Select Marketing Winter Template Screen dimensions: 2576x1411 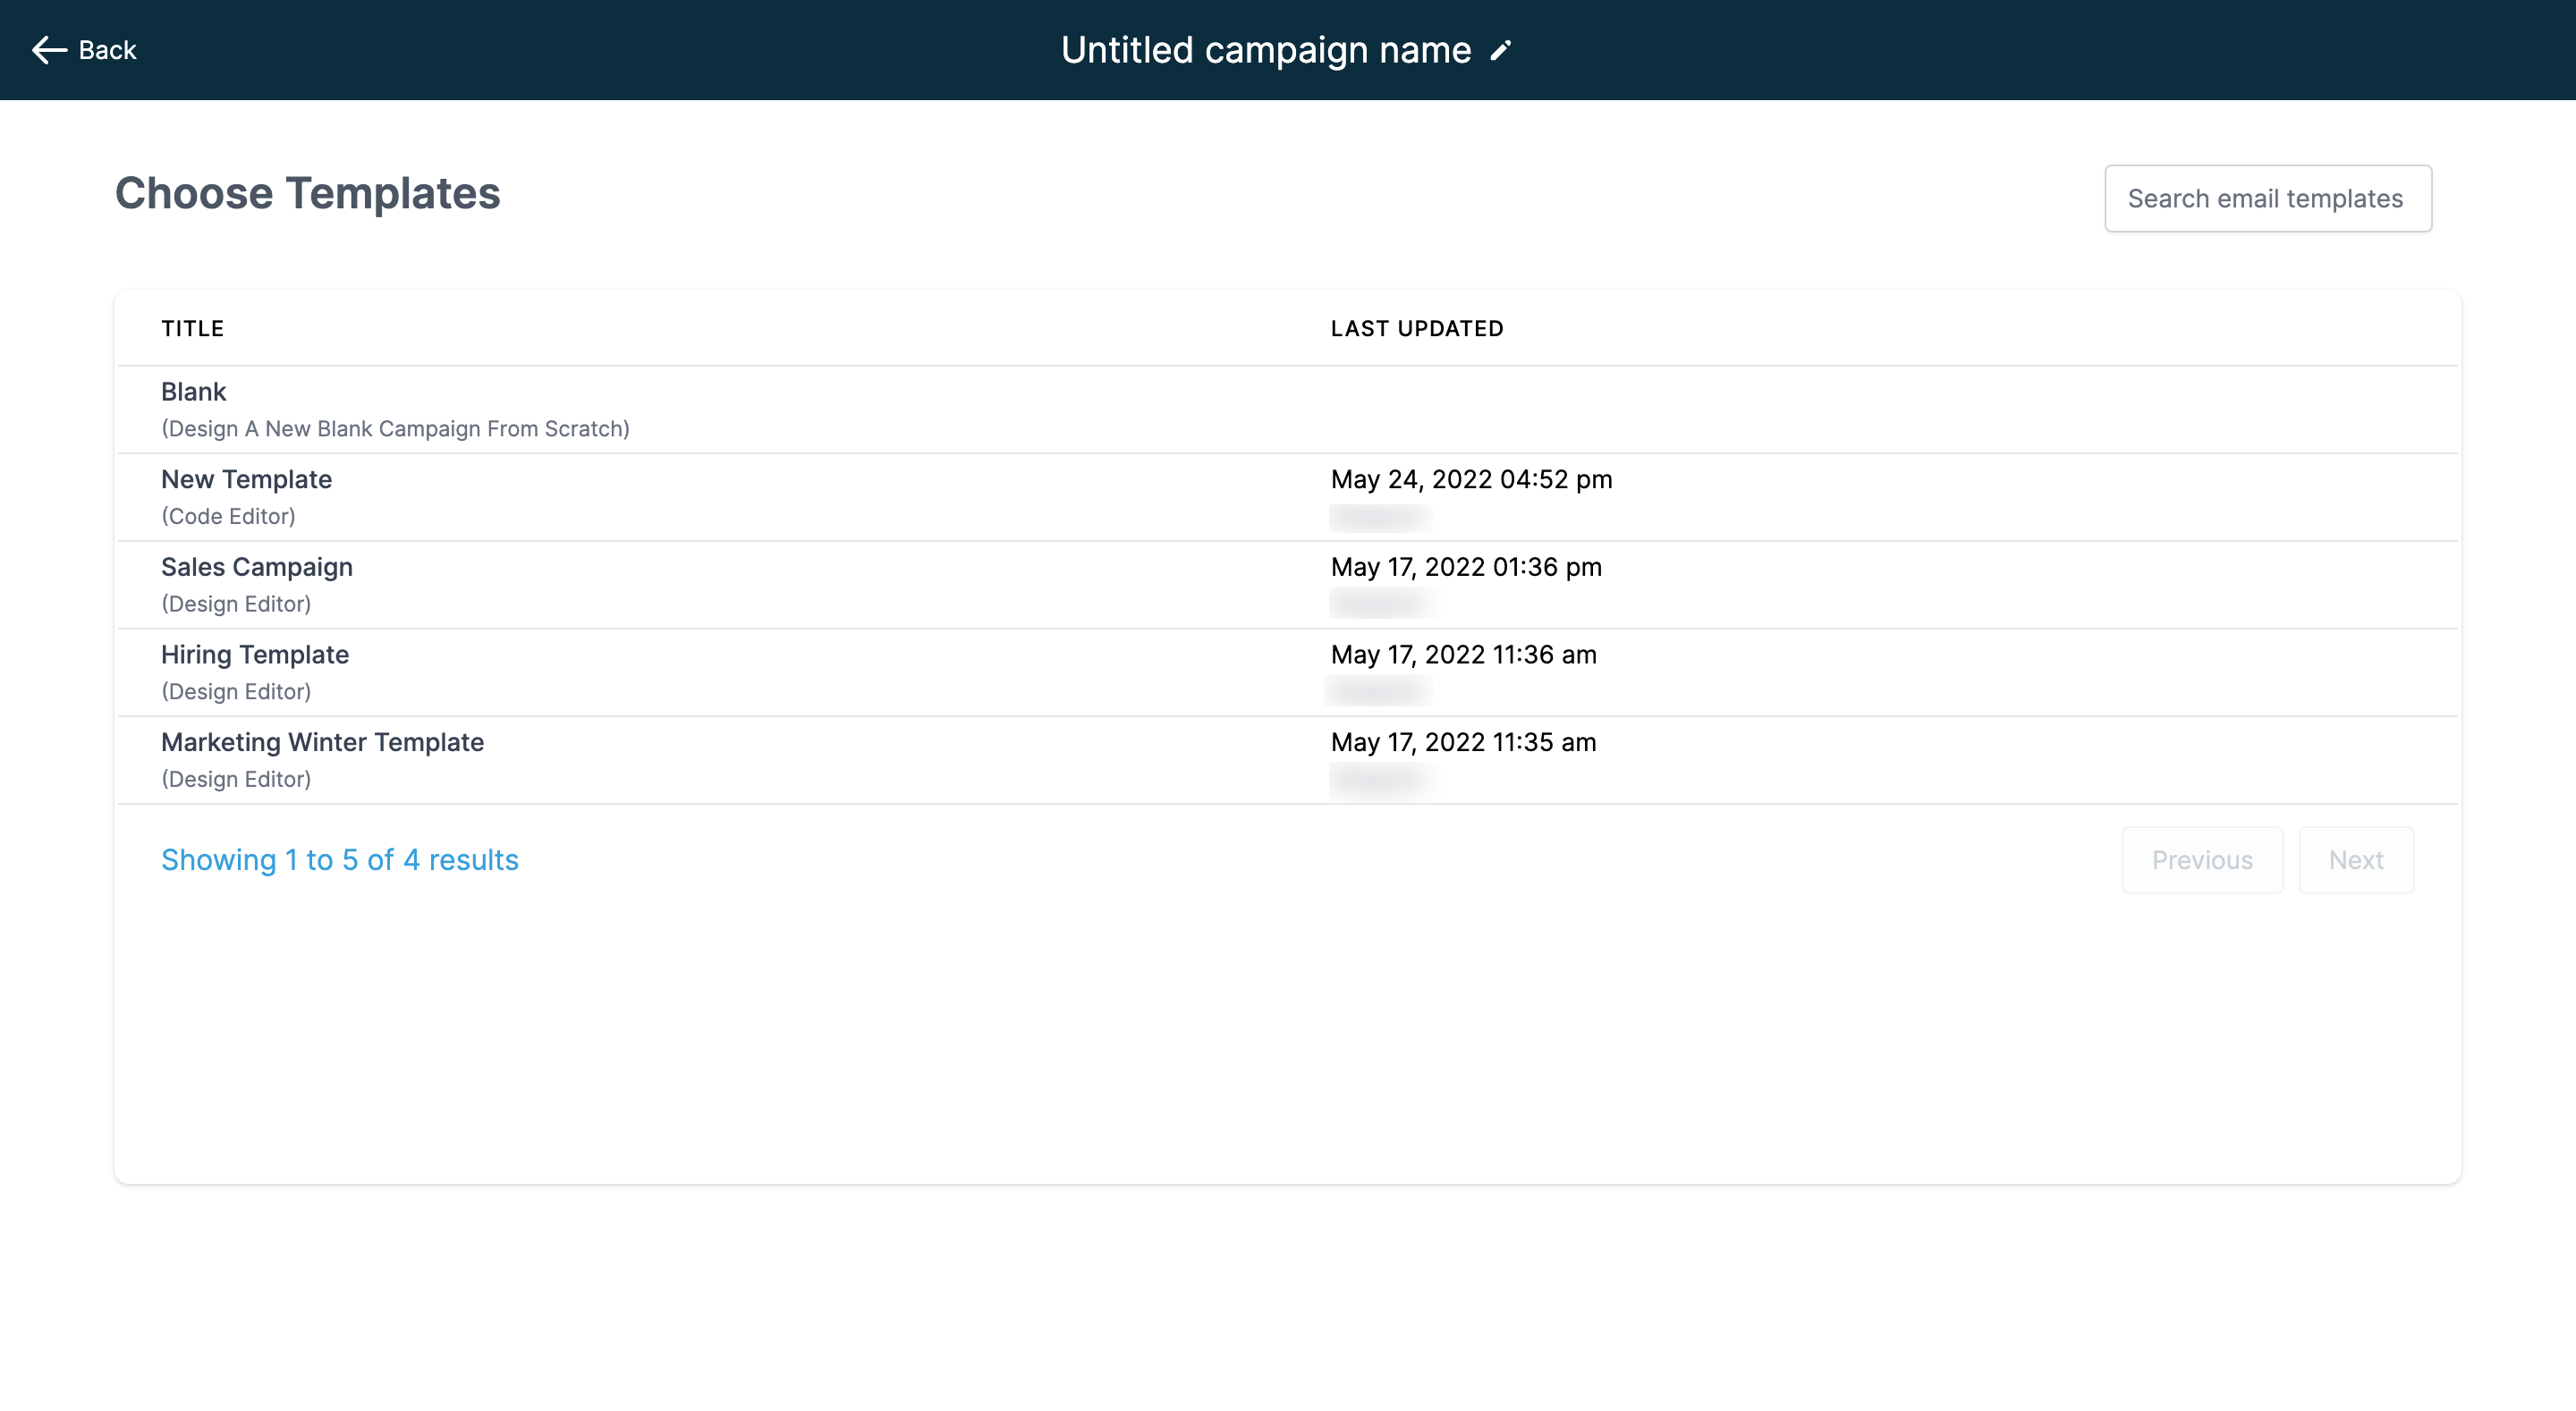(322, 742)
